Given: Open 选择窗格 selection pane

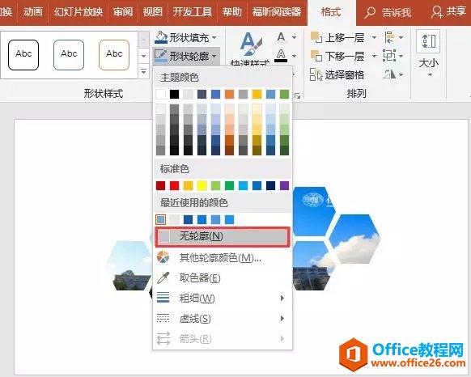Looking at the screenshot, I should pyautogui.click(x=337, y=74).
